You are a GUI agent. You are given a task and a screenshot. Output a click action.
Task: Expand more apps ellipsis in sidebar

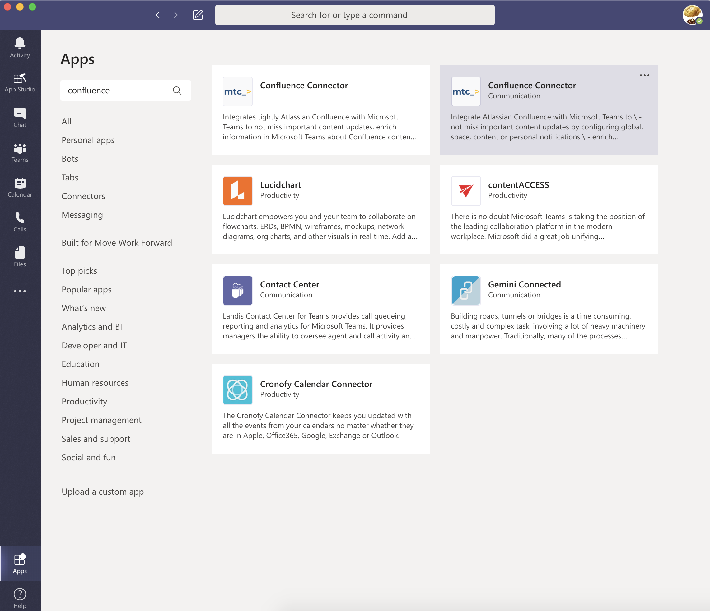(20, 291)
